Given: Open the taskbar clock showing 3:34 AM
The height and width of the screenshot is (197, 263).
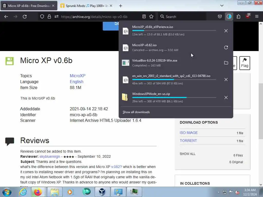Looking at the screenshot, I should (x=250, y=192).
